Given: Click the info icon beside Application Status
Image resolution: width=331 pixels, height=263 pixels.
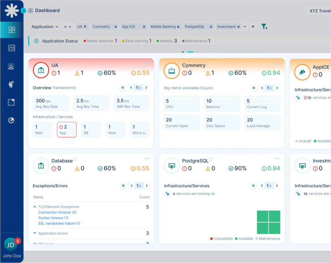Looking at the screenshot, I should tap(36, 41).
